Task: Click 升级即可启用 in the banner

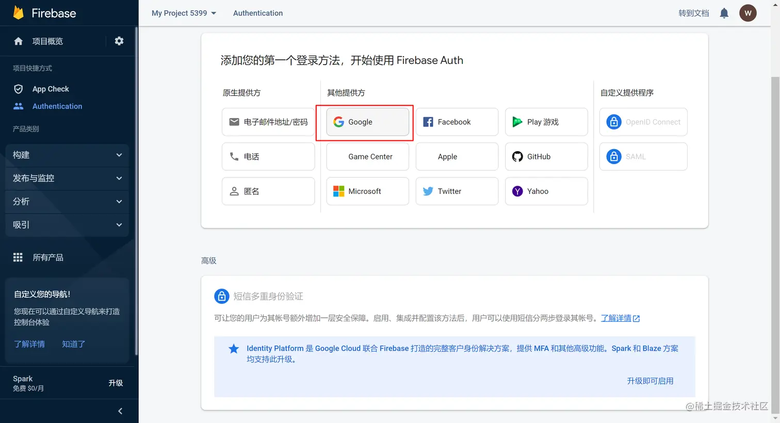Action: [x=650, y=381]
